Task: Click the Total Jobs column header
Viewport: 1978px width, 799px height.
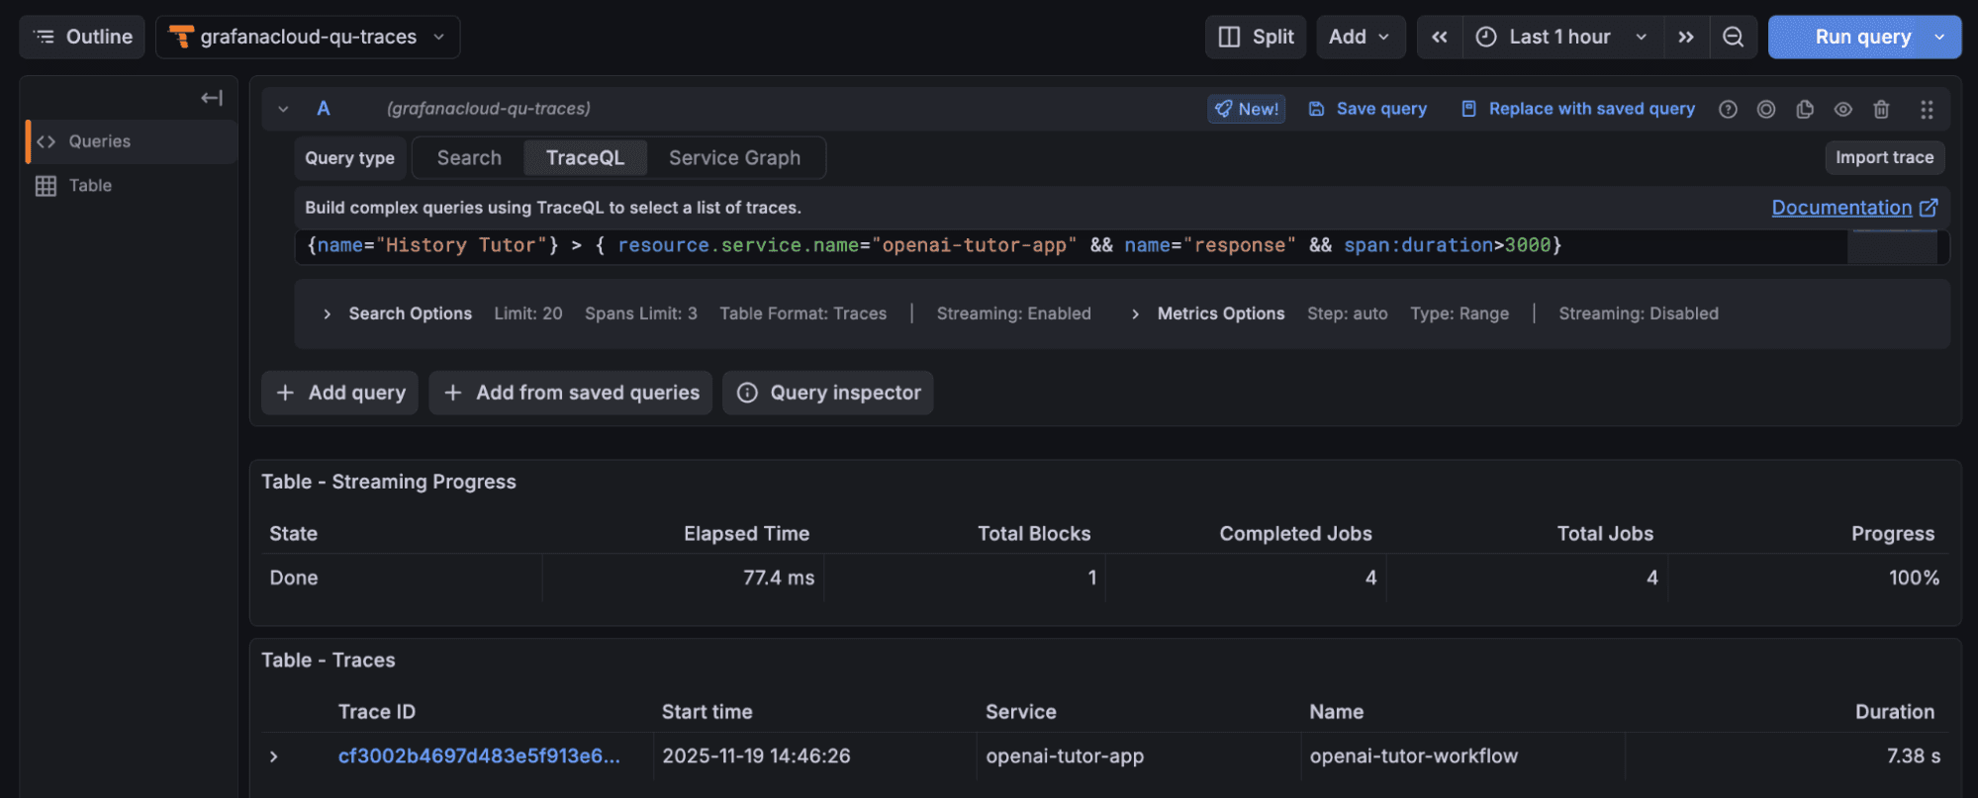Action: pos(1605,534)
